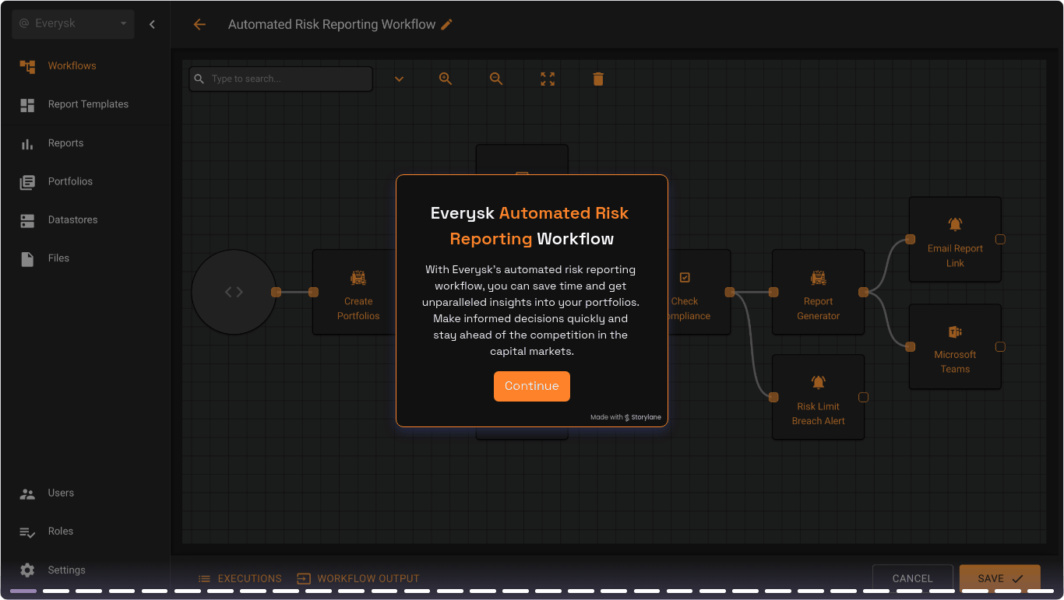Image resolution: width=1064 pixels, height=600 pixels.
Task: Select the Report Generator node
Action: tap(818, 292)
